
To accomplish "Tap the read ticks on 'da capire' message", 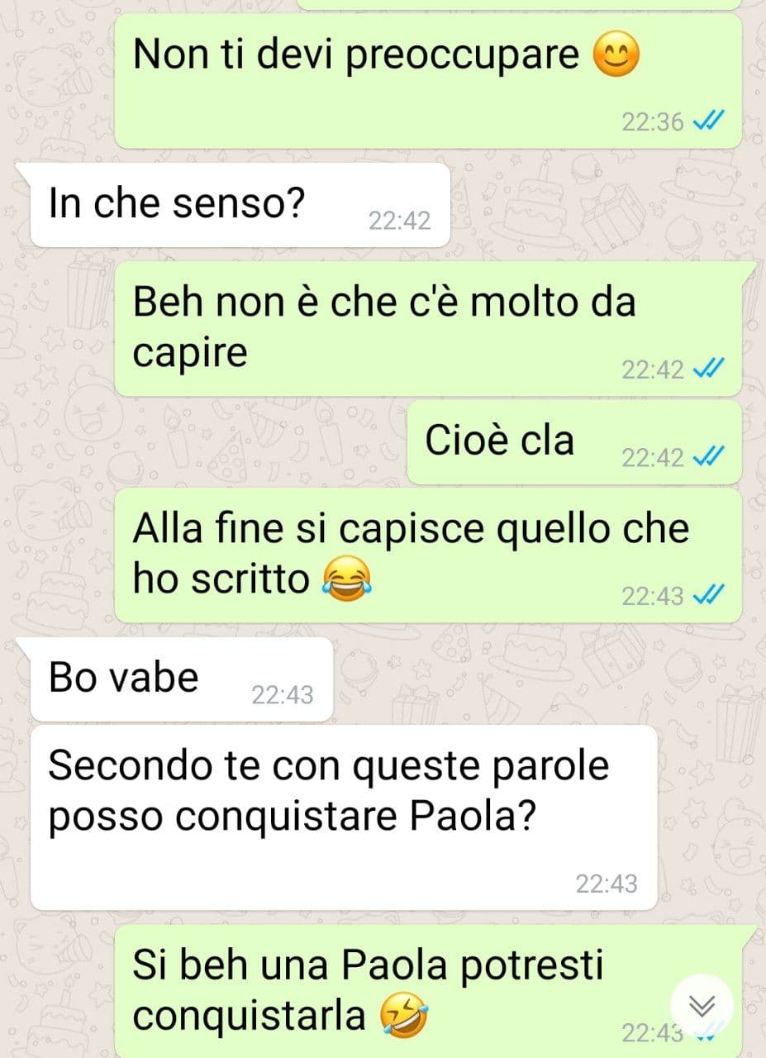I will 708,369.
